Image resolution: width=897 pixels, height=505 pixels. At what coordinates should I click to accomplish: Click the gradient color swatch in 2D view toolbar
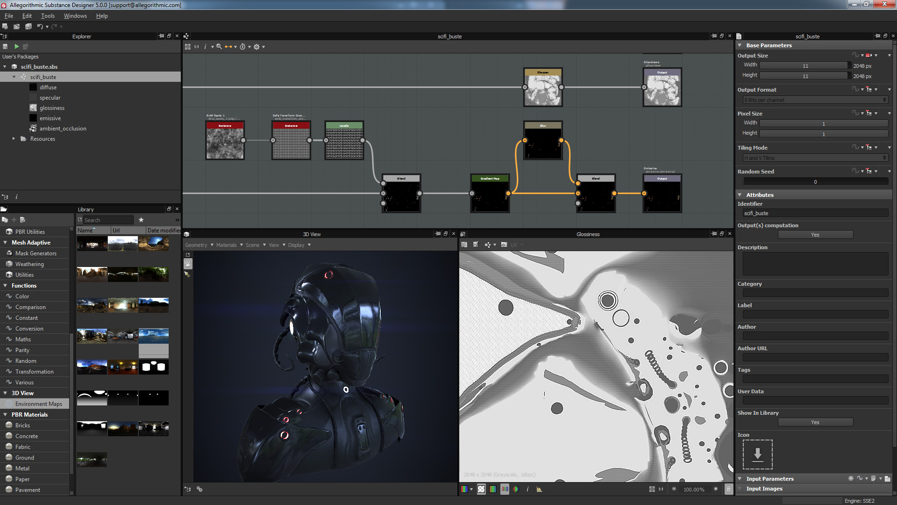tap(493, 489)
